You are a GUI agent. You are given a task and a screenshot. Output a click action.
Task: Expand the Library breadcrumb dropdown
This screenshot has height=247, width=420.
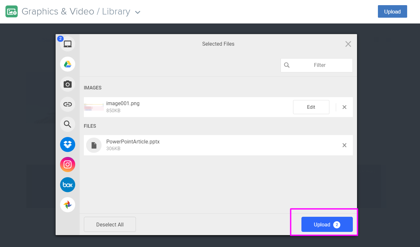click(138, 12)
